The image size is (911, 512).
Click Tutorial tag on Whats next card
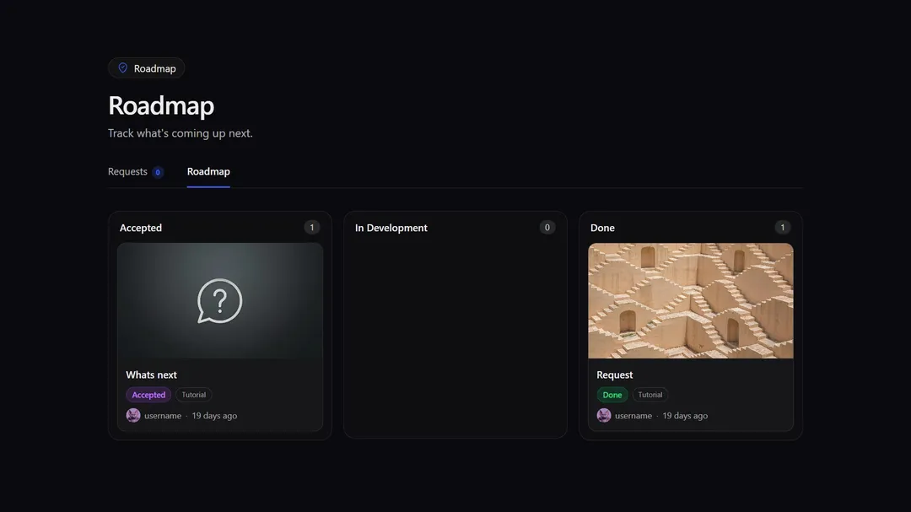pyautogui.click(x=193, y=395)
